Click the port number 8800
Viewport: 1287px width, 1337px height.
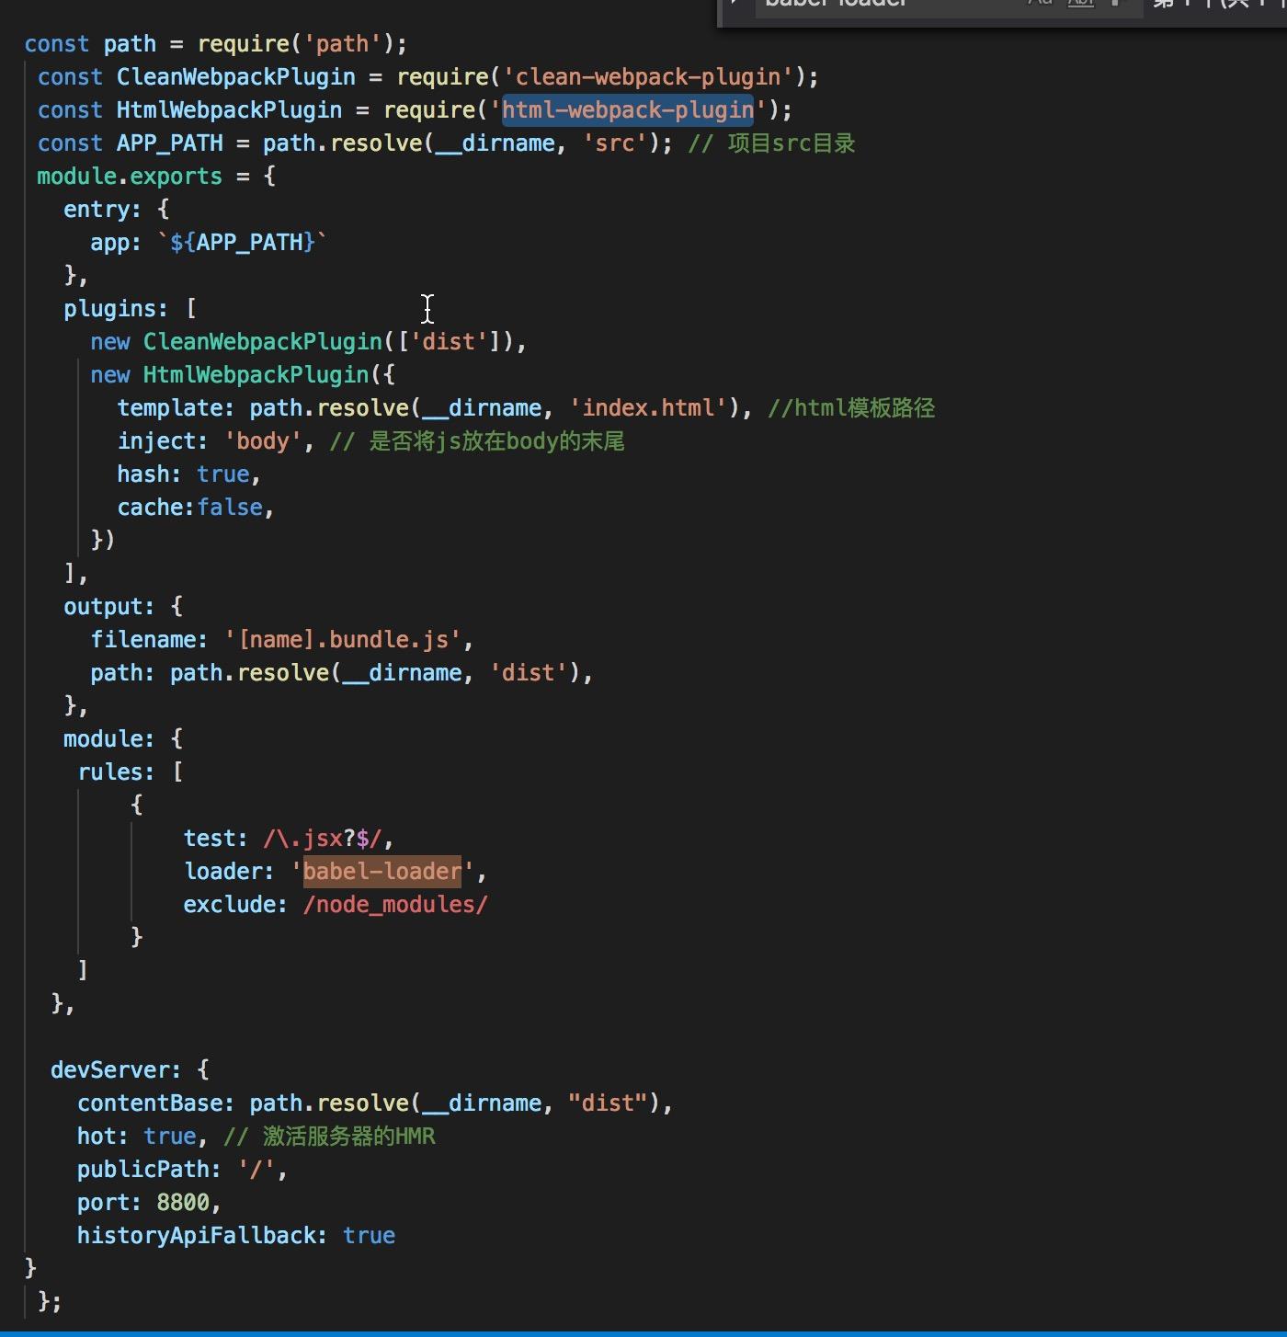[x=183, y=1203]
